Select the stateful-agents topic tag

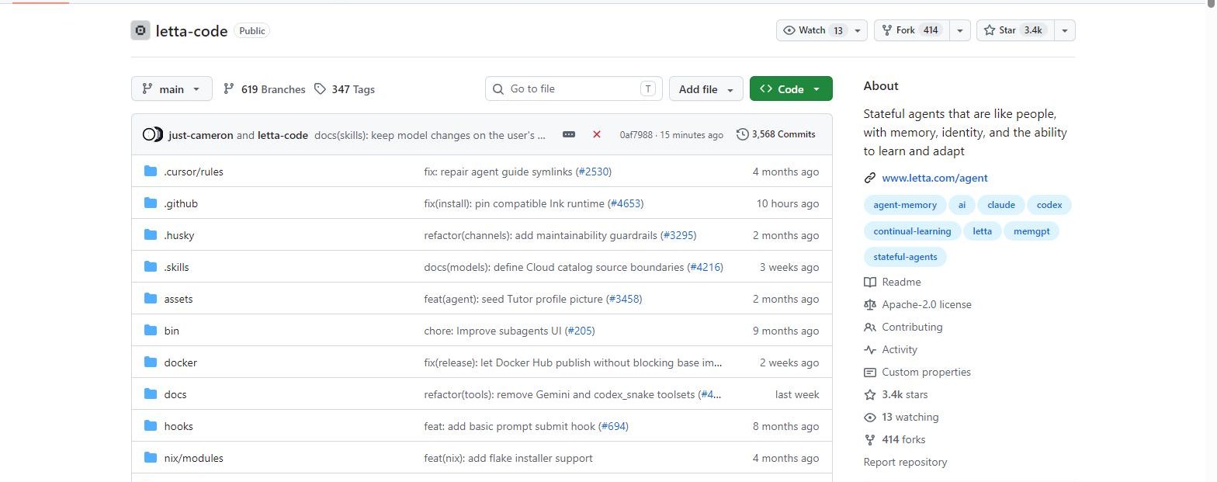click(905, 257)
